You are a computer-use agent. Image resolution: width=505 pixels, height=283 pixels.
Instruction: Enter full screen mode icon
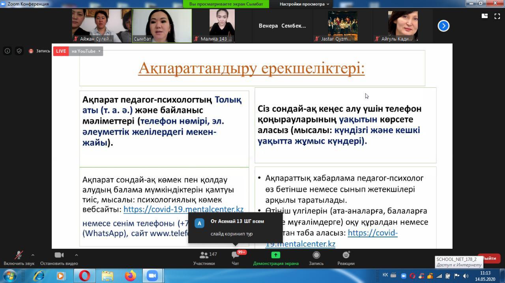(497, 16)
